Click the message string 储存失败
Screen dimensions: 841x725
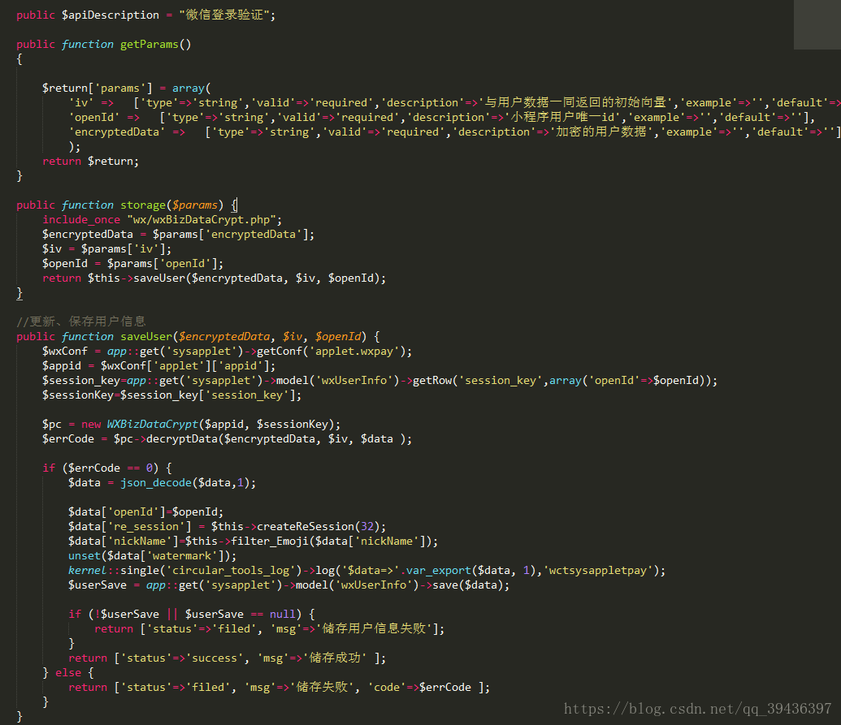pos(323,688)
